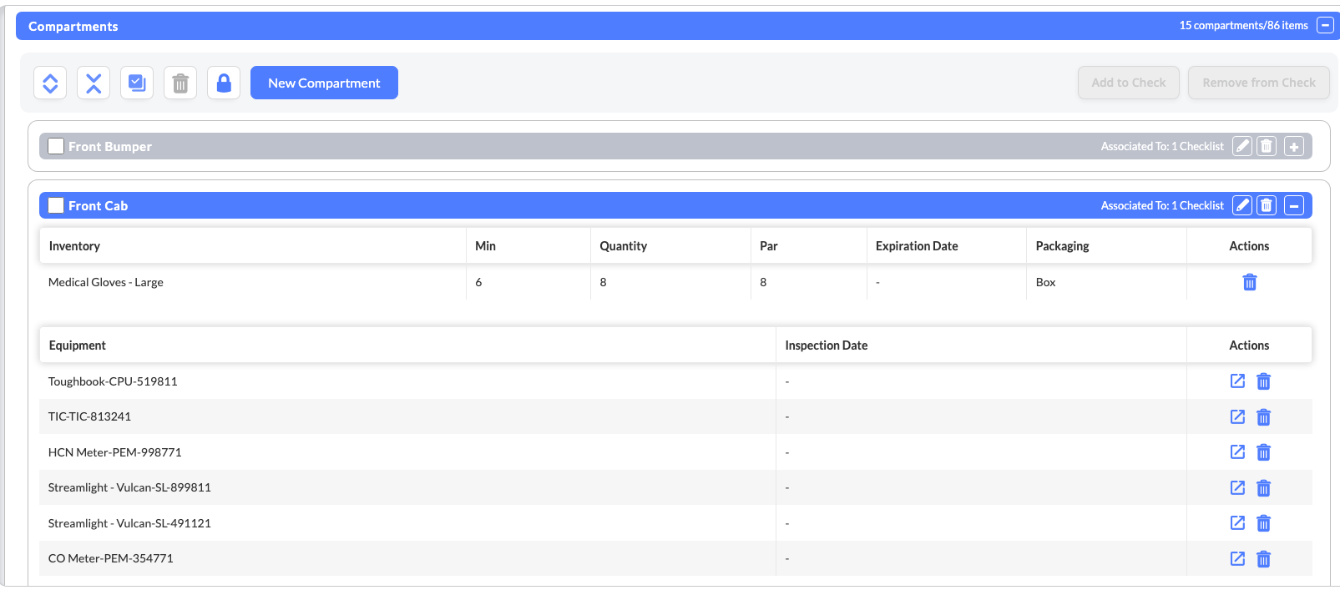Click Min value 6 for Medical Gloves
This screenshot has height=590, width=1340.
coord(478,282)
